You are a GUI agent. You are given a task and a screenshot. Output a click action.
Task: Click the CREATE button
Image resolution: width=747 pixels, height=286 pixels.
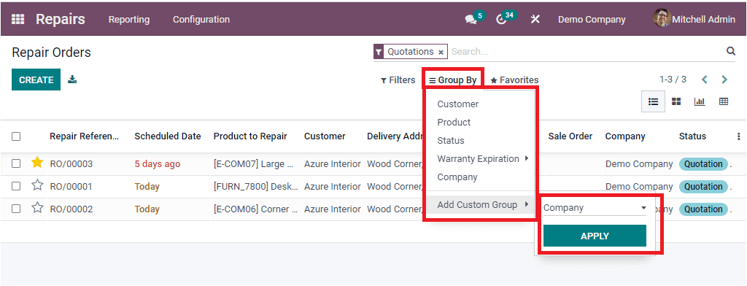pyautogui.click(x=36, y=80)
